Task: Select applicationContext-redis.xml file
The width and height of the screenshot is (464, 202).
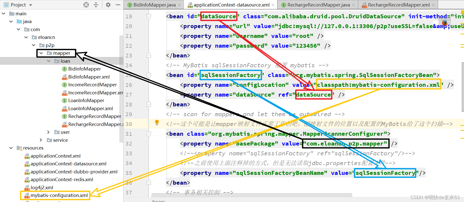Action: (x=62, y=180)
